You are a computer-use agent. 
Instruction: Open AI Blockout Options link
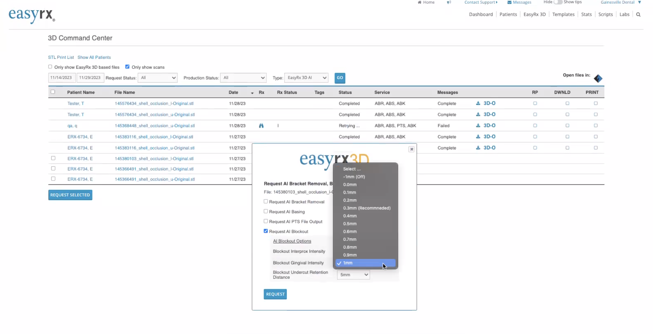click(x=292, y=241)
